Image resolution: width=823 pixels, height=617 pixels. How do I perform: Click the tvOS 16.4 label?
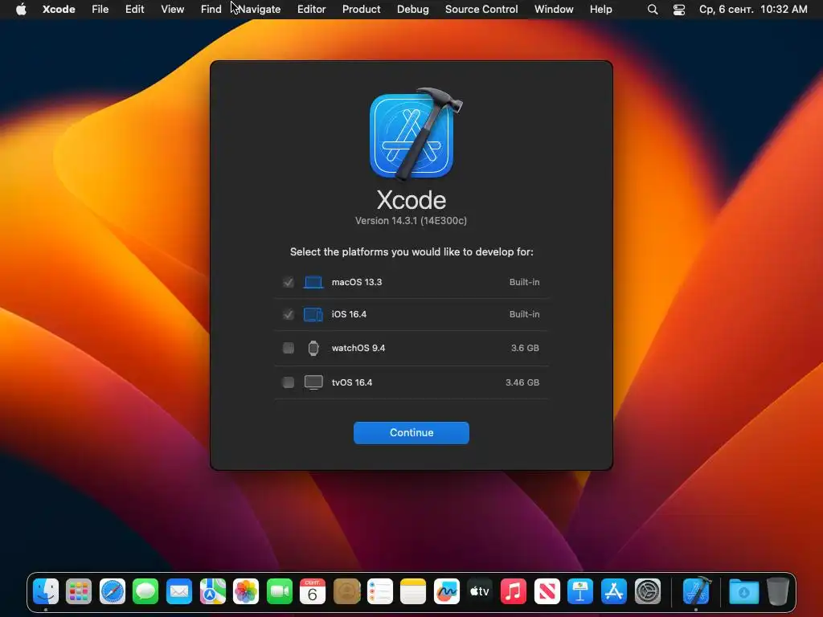pyautogui.click(x=352, y=382)
